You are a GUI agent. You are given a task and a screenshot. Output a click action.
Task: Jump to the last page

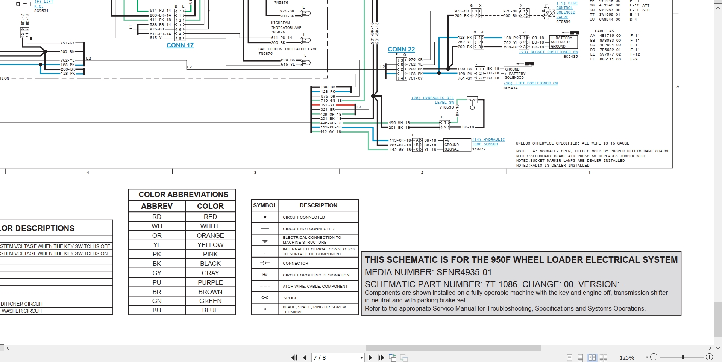381,358
